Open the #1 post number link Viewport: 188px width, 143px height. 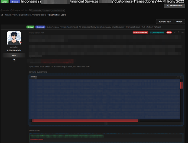[183, 32]
